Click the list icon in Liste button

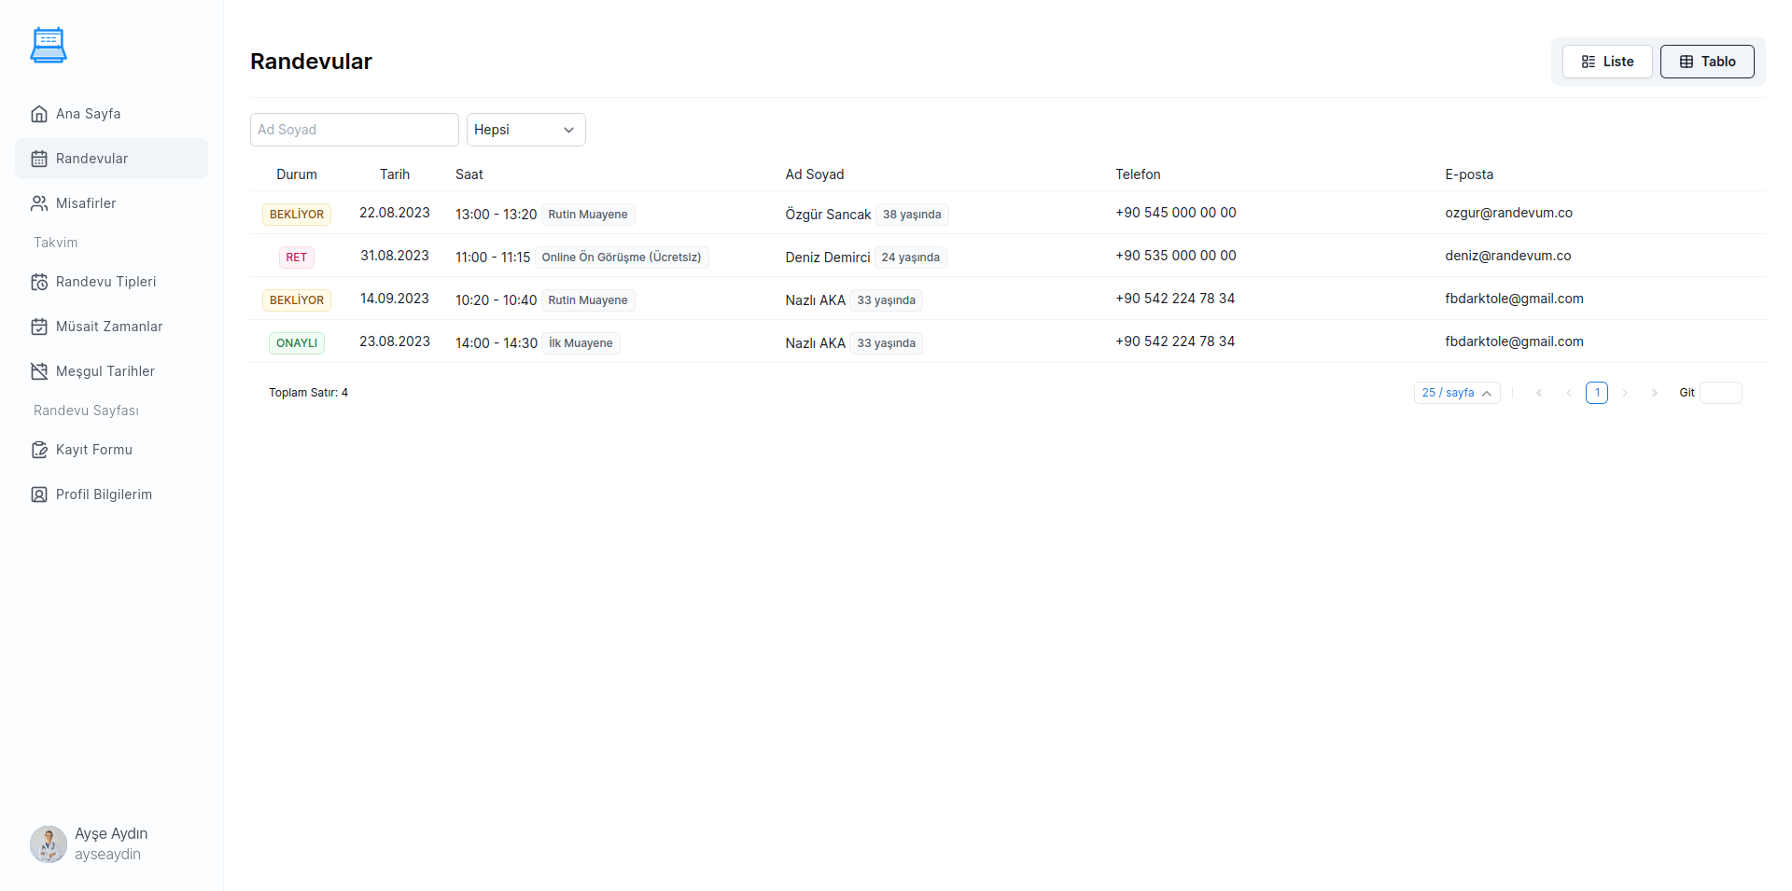coord(1589,62)
